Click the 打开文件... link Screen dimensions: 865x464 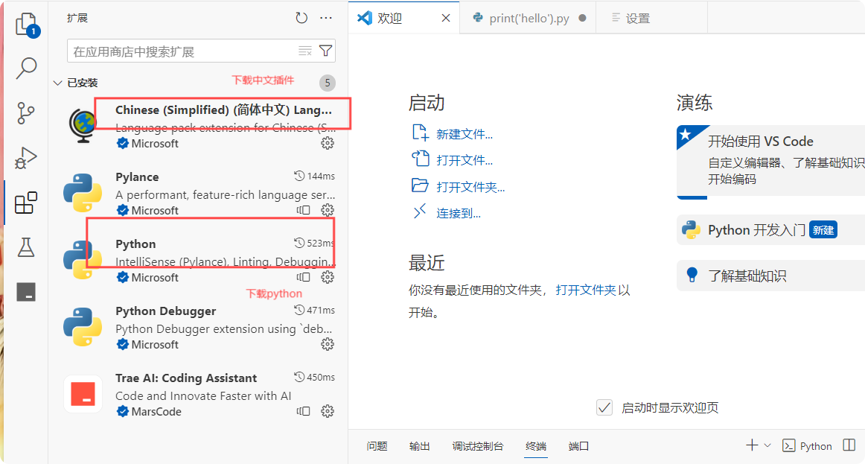click(x=465, y=161)
